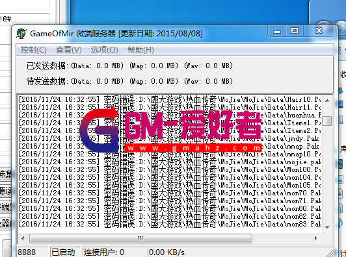Screen dimensions: 346x257
Task: Select the mon83.Pak log entry
Action: [x=170, y=224]
